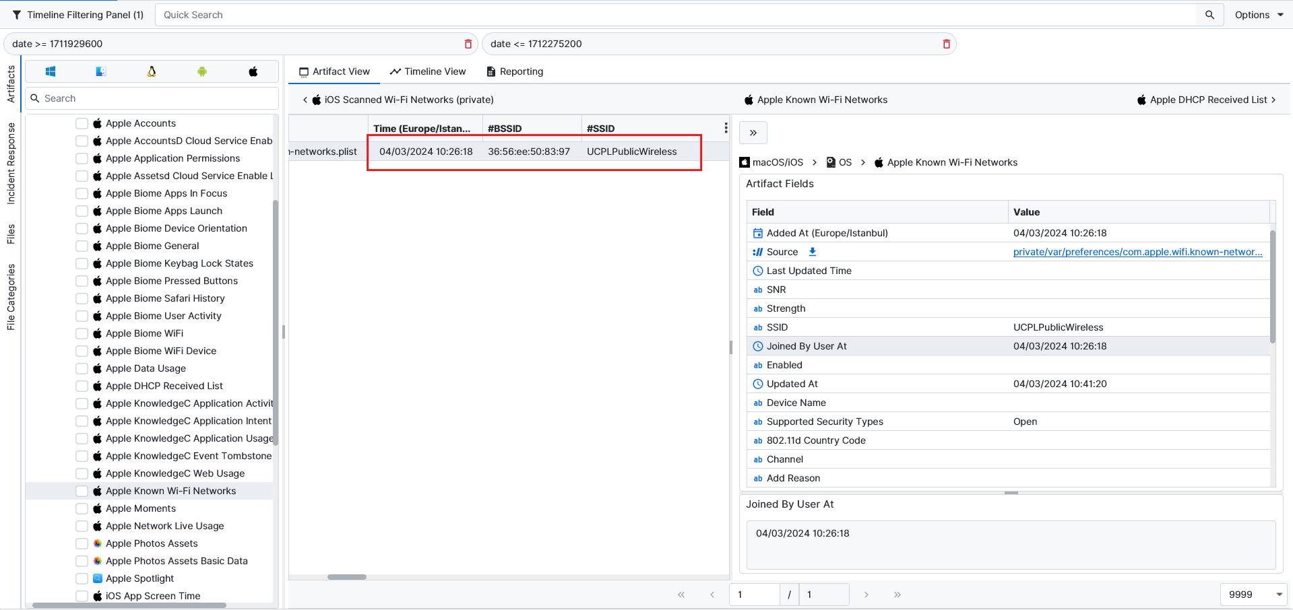The width and height of the screenshot is (1293, 610).
Task: Open the Options dropdown
Action: [x=1259, y=15]
